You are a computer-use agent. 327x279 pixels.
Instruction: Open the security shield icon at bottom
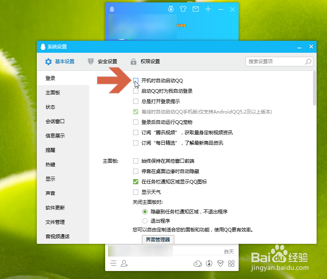coord(220,263)
